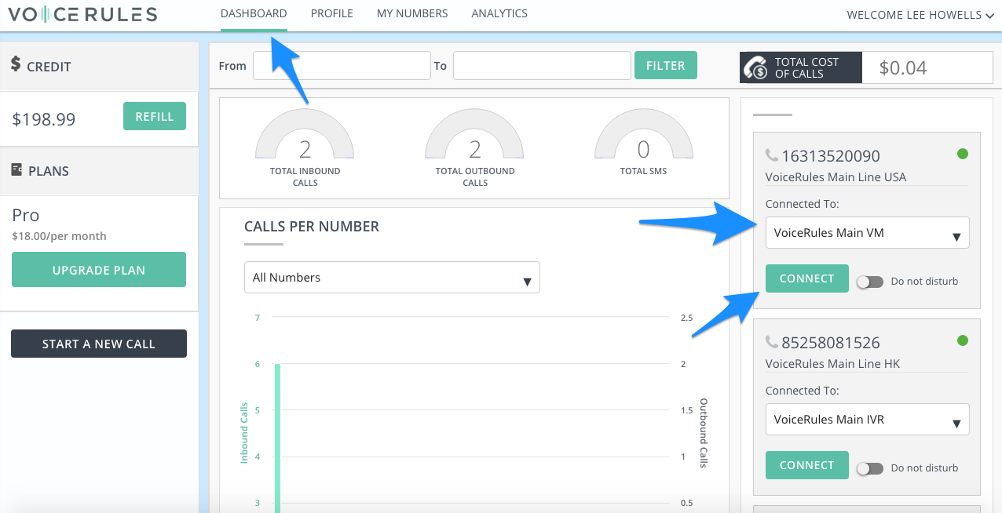Click green status dot for HK line

(x=962, y=341)
